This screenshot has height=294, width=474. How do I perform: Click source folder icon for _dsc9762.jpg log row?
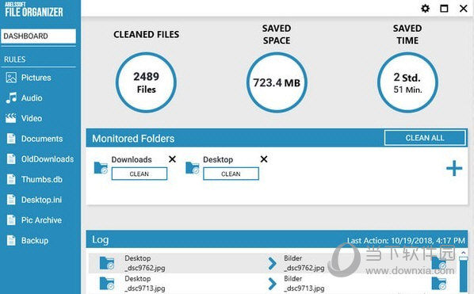click(x=107, y=263)
